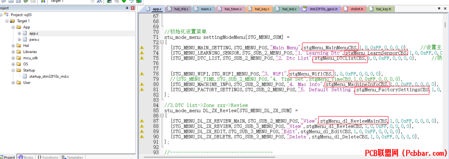Click the App folder icon in the tree

pyautogui.click(x=19, y=27)
